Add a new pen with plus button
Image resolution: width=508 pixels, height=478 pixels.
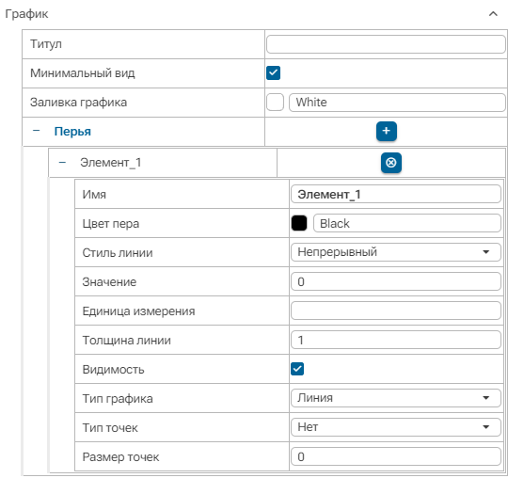[x=387, y=131]
